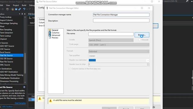Close the Flat File Source Editor window
The image size is (193, 109).
coord(159,1)
